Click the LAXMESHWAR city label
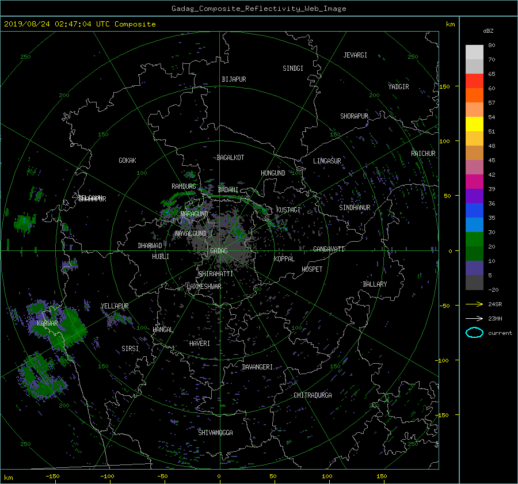Viewport: 518px width, 484px height. tap(204, 287)
